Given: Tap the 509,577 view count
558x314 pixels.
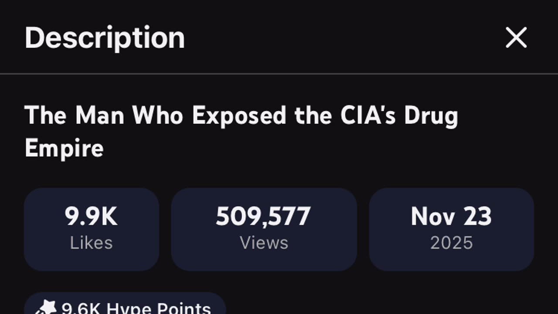Looking at the screenshot, I should [263, 216].
